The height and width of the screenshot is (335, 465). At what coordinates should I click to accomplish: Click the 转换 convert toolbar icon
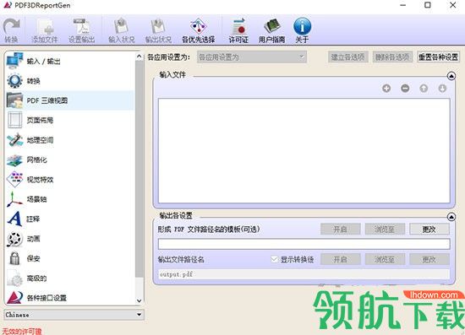tap(11, 30)
